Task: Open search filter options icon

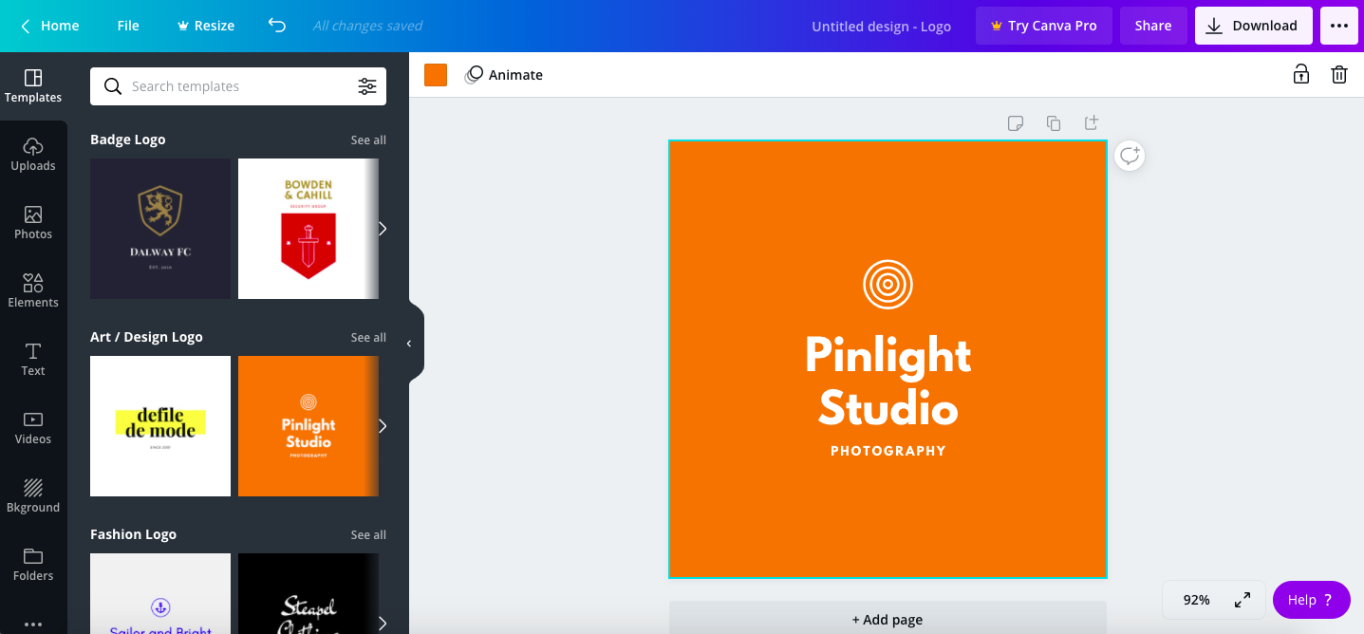Action: (x=366, y=86)
